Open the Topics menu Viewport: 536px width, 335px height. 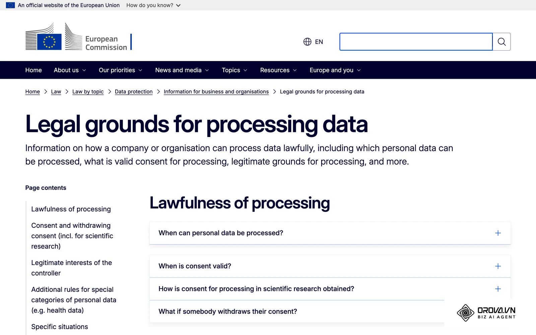point(234,70)
